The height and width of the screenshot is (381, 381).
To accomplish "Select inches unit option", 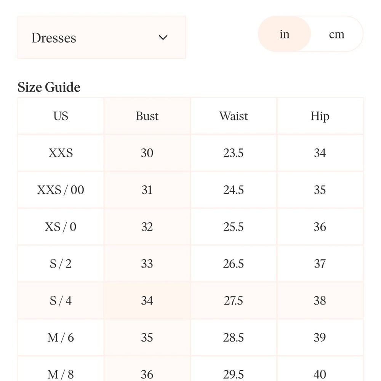I will 284,34.
